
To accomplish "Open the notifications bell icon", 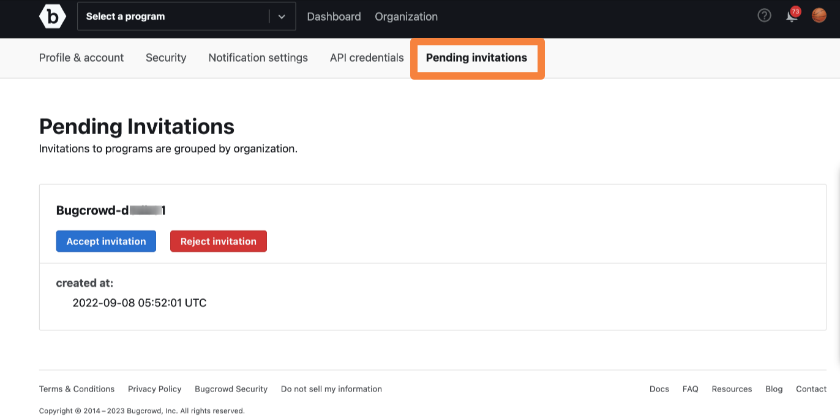I will tap(792, 15).
